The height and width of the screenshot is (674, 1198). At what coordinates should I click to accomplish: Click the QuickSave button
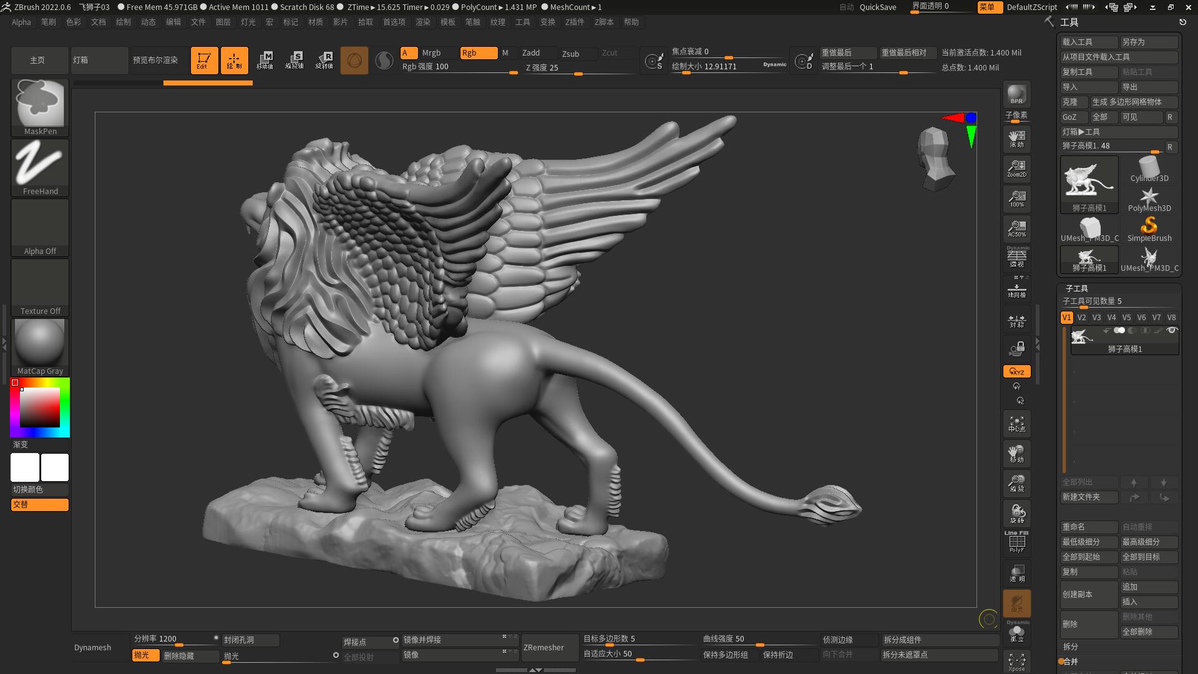point(877,7)
